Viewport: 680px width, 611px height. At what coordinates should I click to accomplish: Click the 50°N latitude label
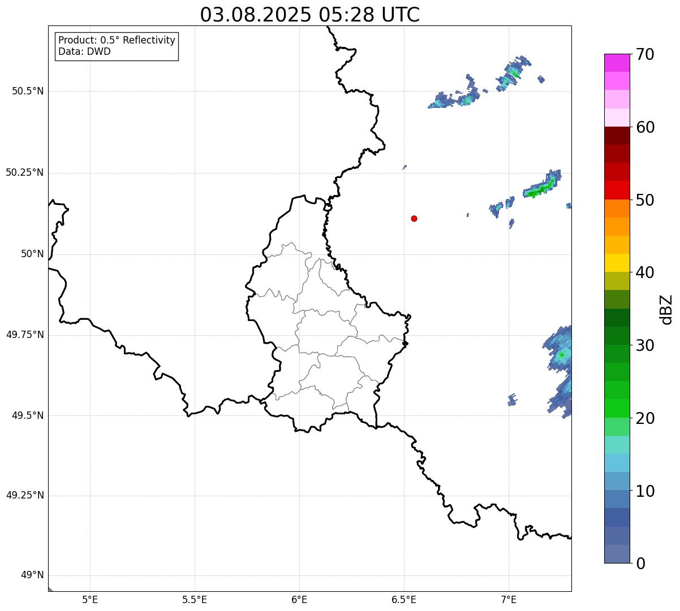[x=32, y=254]
